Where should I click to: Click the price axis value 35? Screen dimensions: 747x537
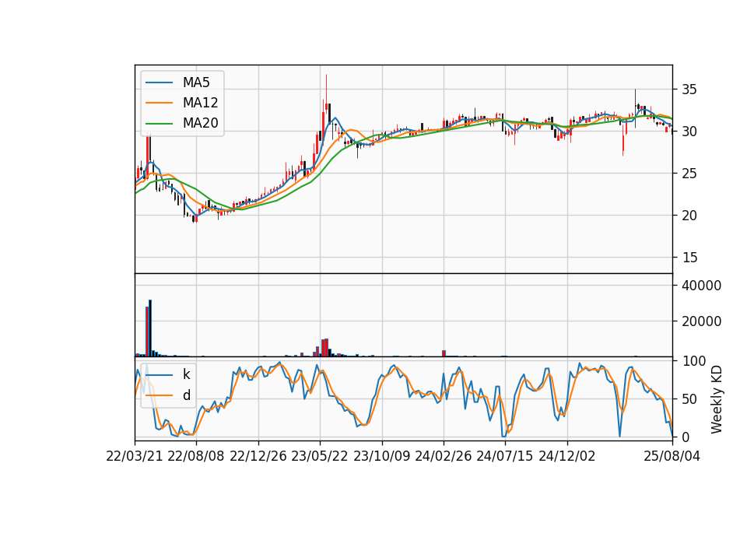tap(689, 89)
